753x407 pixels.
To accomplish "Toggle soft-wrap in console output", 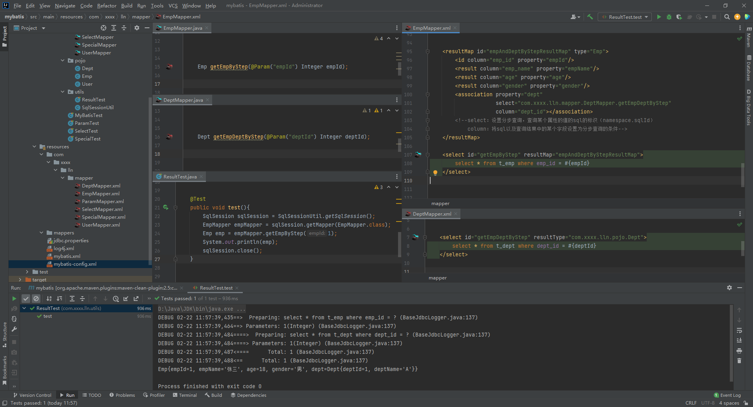I will (x=739, y=330).
